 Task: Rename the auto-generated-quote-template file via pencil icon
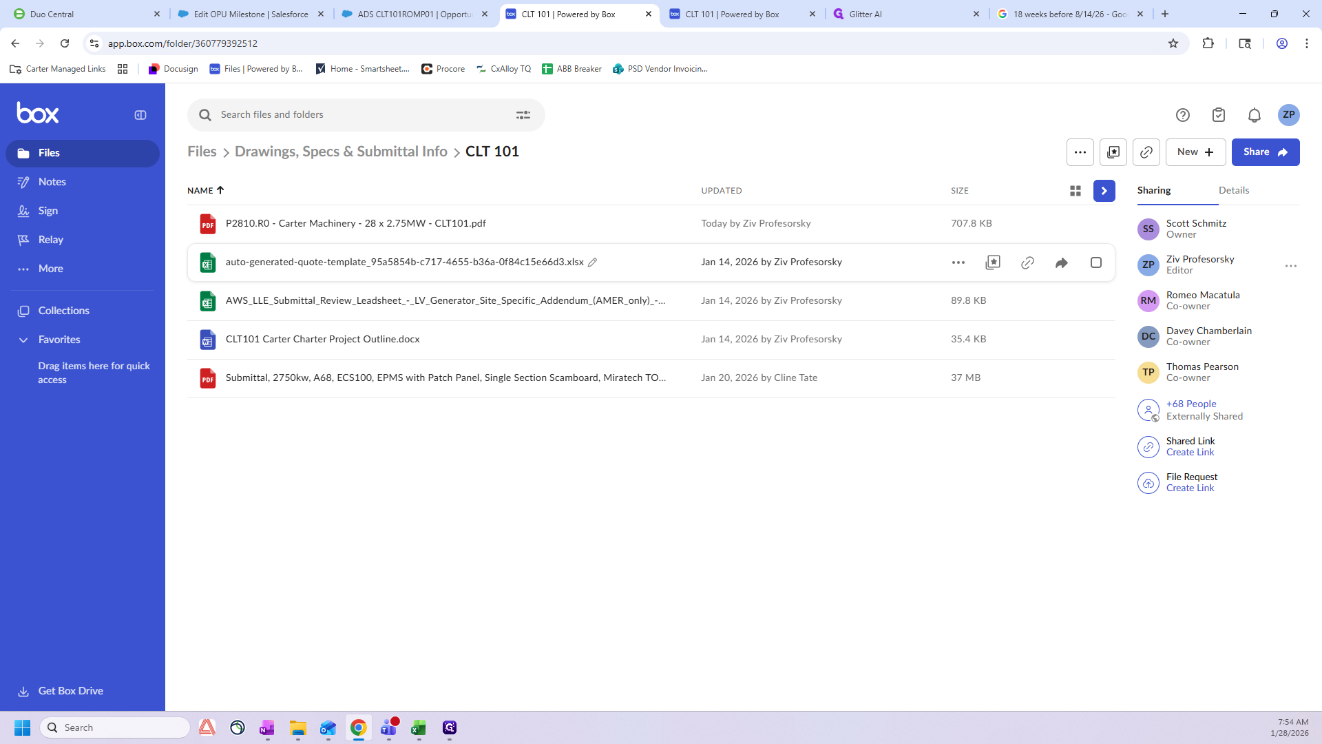[x=592, y=262]
